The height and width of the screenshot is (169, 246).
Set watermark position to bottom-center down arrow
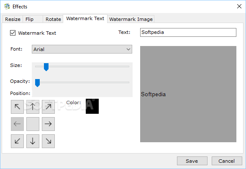(x=33, y=141)
